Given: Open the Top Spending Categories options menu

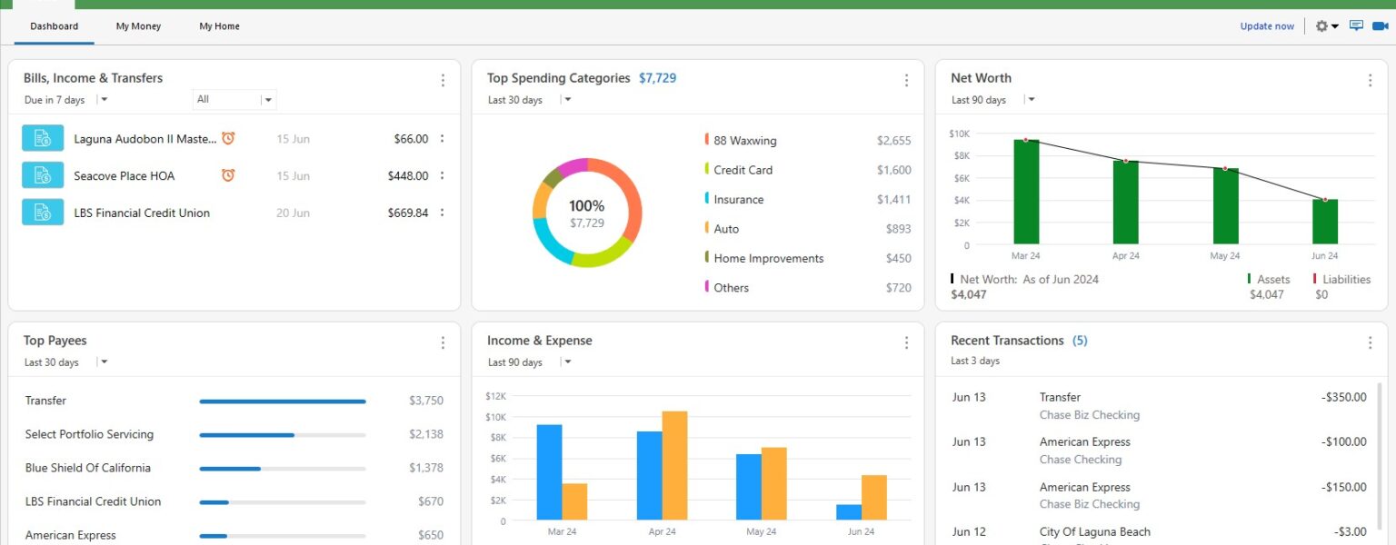Looking at the screenshot, I should [906, 80].
